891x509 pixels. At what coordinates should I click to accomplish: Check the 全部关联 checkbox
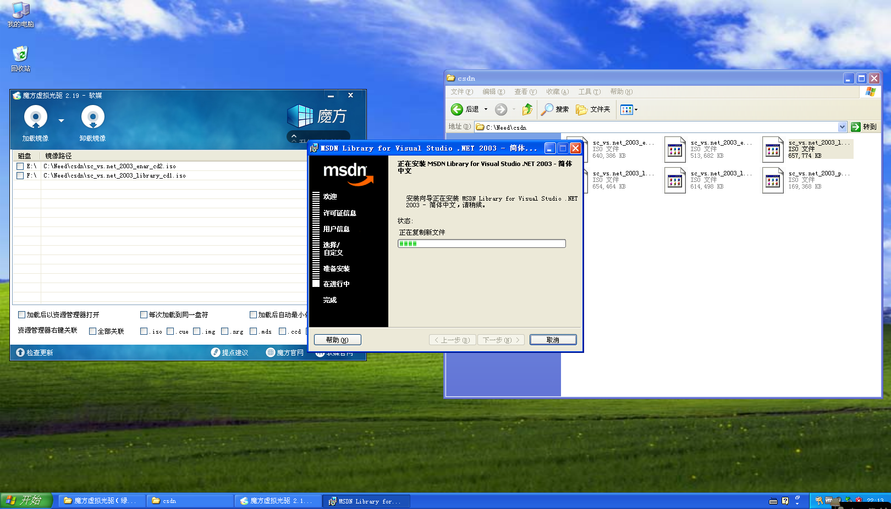click(x=92, y=331)
